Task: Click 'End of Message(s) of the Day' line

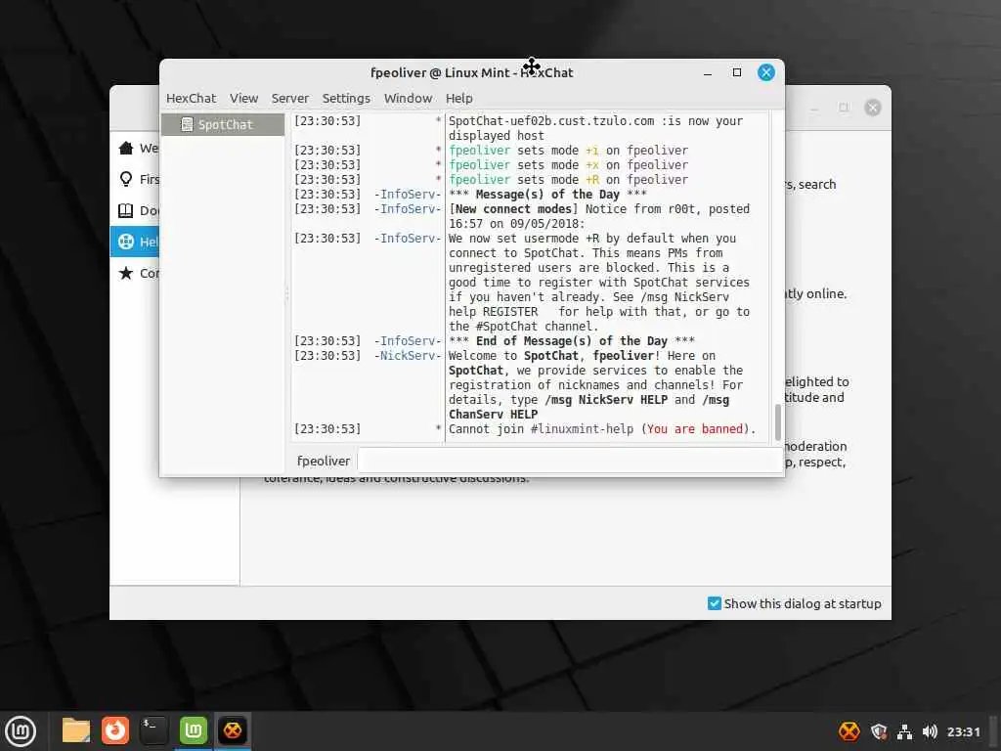Action: click(x=571, y=341)
